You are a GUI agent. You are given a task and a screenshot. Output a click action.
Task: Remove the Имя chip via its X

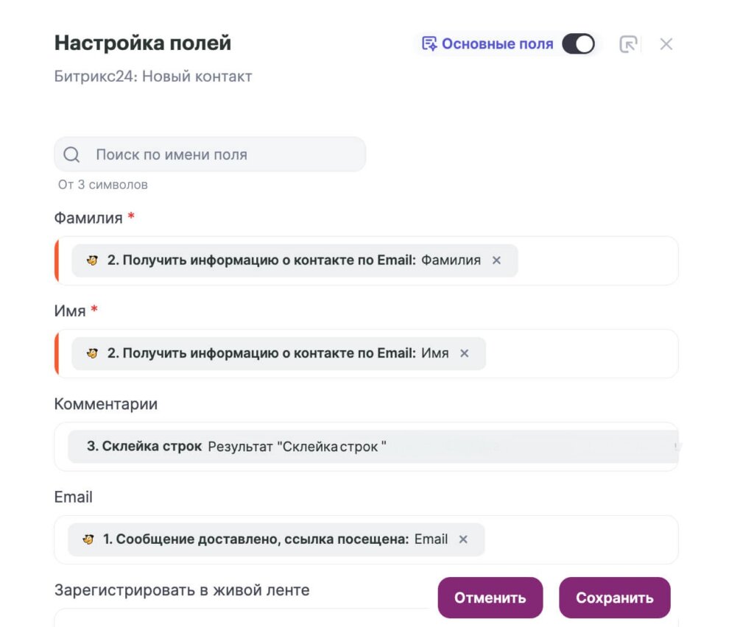coord(465,353)
